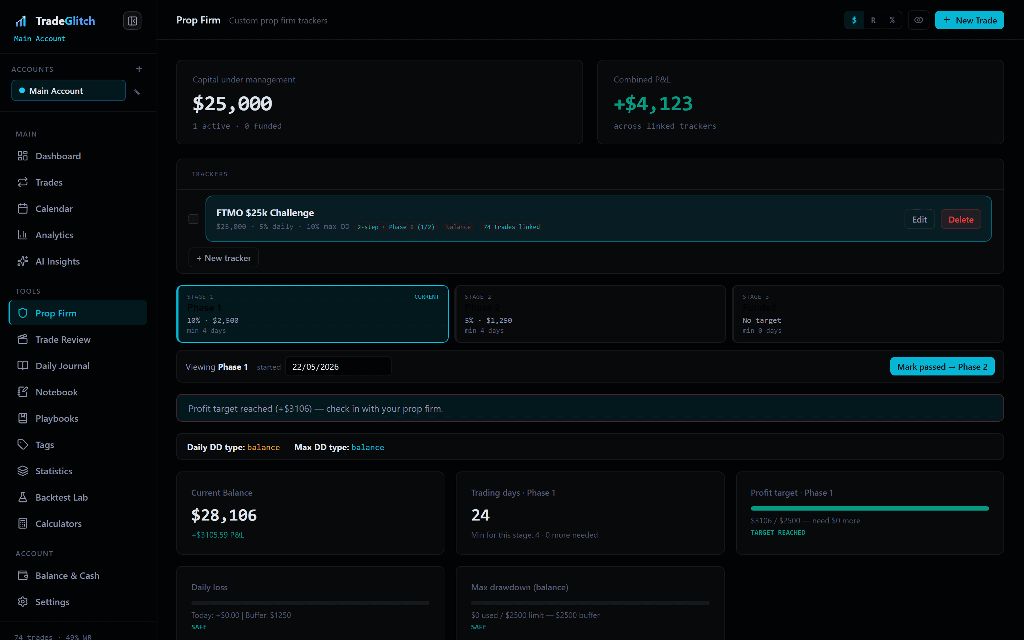Click the Dashboard grid icon
Image resolution: width=1024 pixels, height=640 pixels.
(x=23, y=156)
